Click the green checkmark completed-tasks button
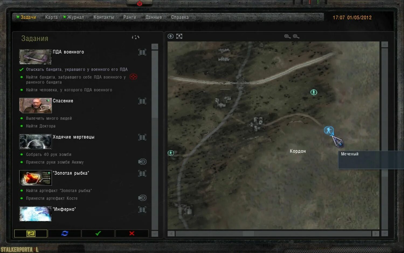The image size is (404, 253). click(x=98, y=234)
